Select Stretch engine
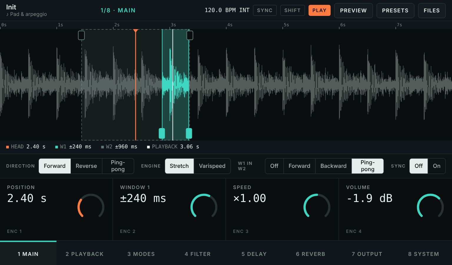Screen dimensions: 452x265 tap(179, 166)
